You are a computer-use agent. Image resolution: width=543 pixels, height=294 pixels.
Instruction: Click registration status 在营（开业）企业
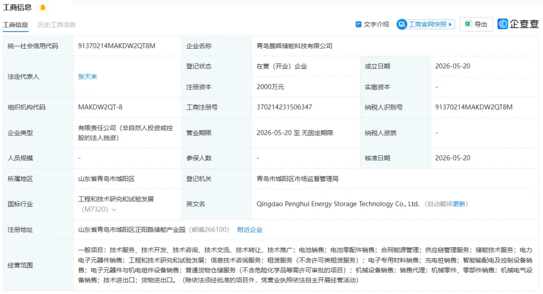(282, 66)
